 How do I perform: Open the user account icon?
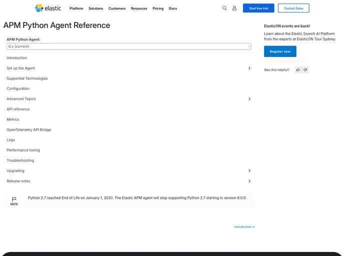pyautogui.click(x=234, y=8)
